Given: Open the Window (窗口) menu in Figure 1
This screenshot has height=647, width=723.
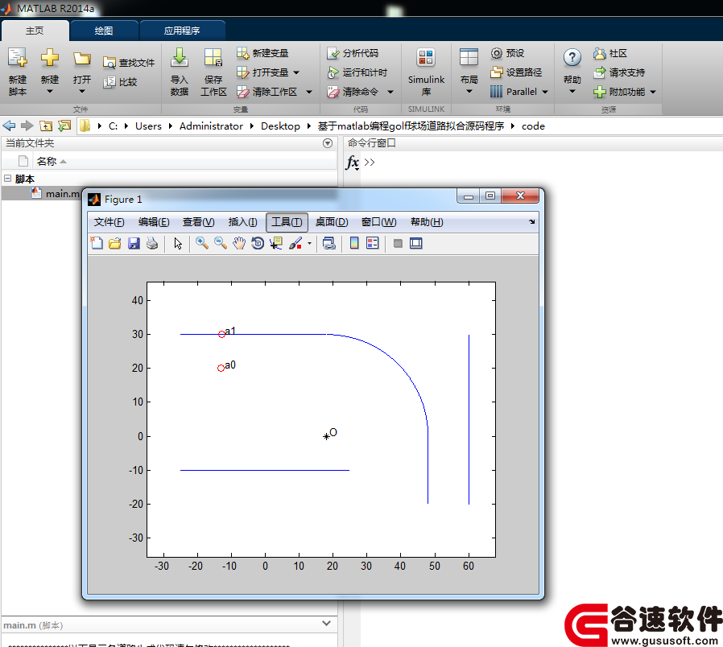Looking at the screenshot, I should point(378,222).
